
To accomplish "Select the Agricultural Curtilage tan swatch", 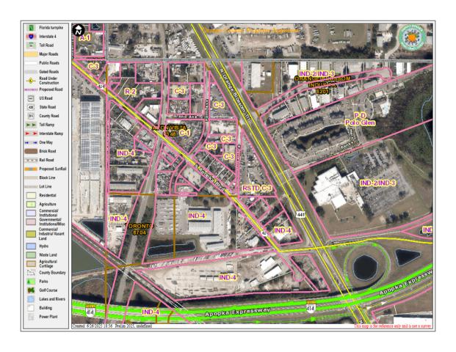I will click(x=31, y=264).
